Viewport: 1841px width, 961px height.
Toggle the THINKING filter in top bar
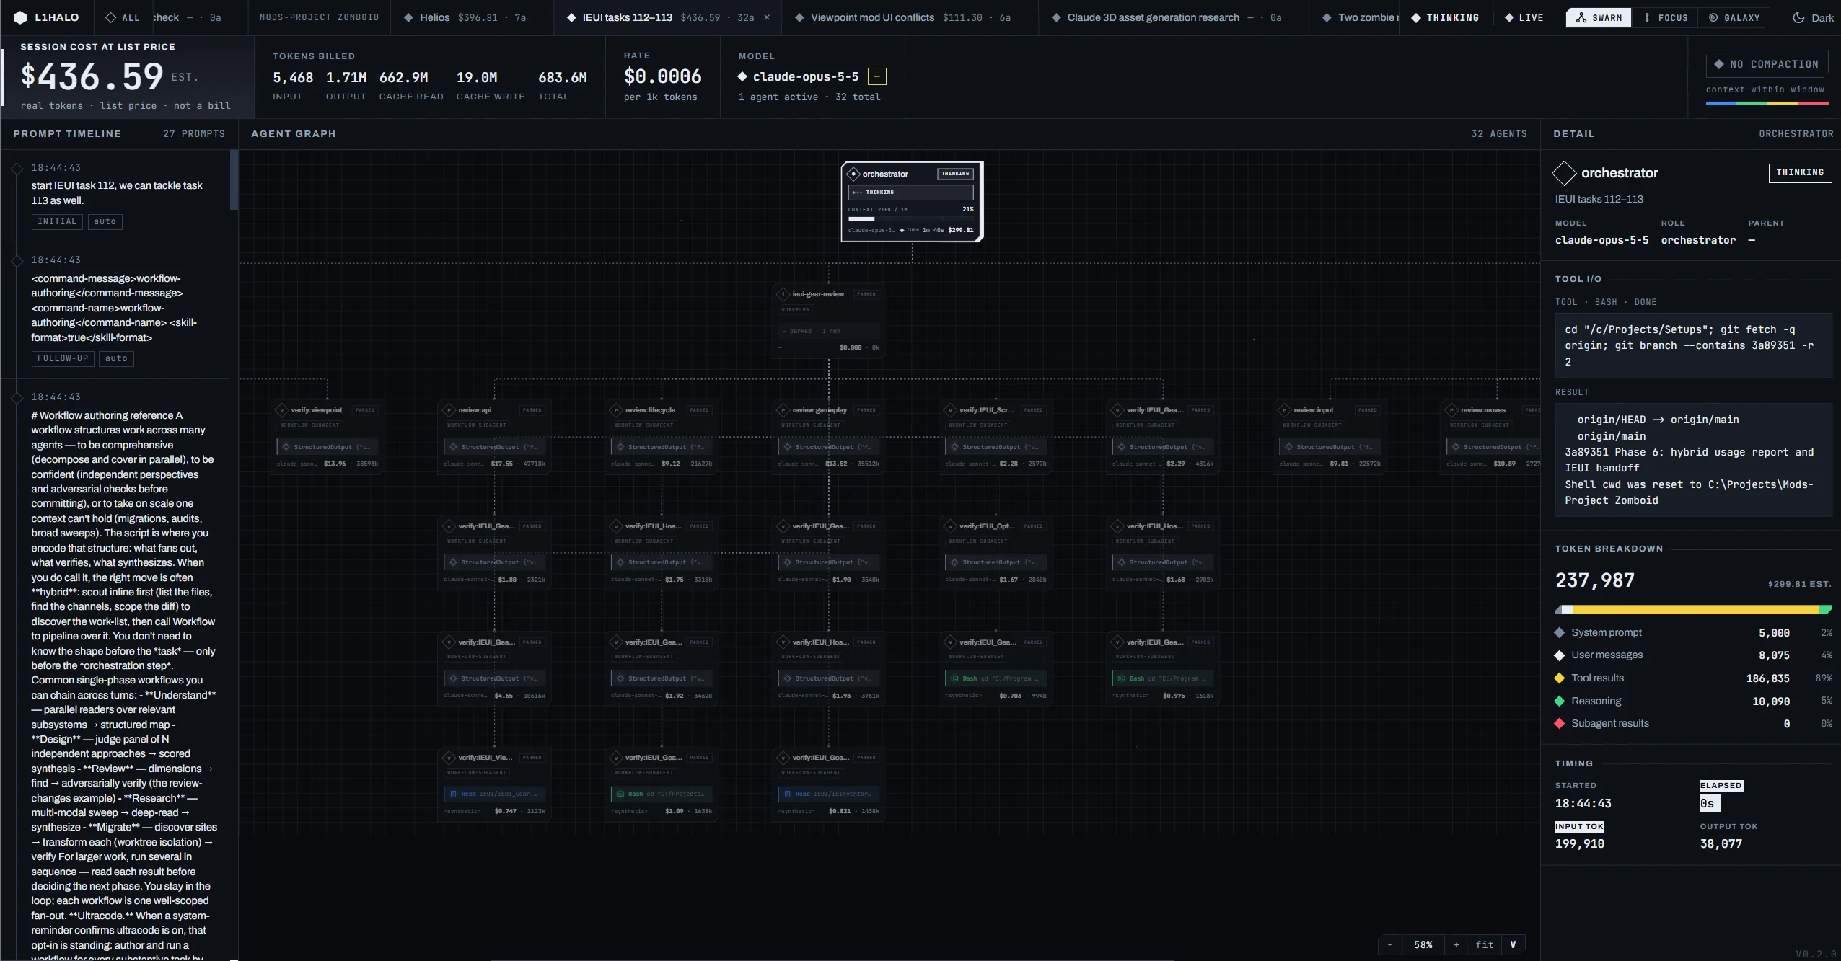tap(1445, 17)
